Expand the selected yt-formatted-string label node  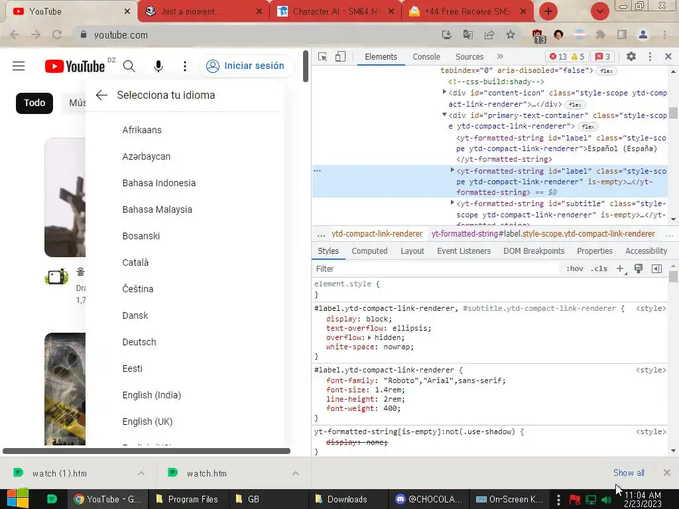point(452,170)
